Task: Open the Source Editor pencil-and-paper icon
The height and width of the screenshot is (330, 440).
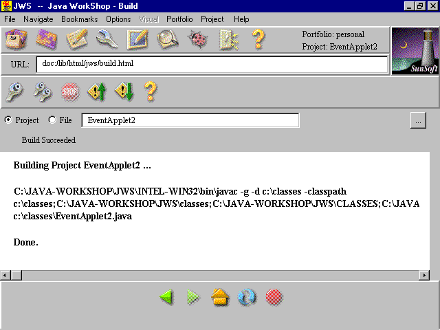Action: click(77, 40)
